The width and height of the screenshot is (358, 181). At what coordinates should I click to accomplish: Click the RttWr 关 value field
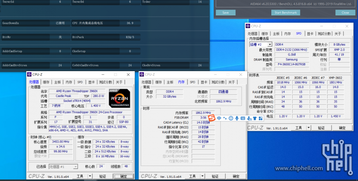[x=60, y=37]
